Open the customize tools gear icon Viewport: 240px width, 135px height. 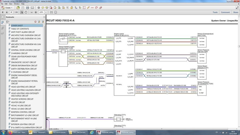coord(39,8)
